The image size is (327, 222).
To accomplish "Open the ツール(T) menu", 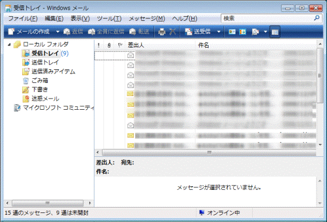I will point(109,18).
